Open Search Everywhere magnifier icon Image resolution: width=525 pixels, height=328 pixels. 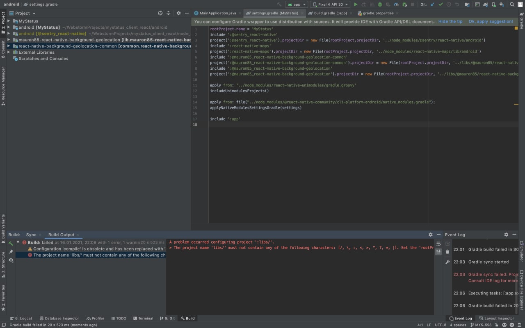click(512, 5)
